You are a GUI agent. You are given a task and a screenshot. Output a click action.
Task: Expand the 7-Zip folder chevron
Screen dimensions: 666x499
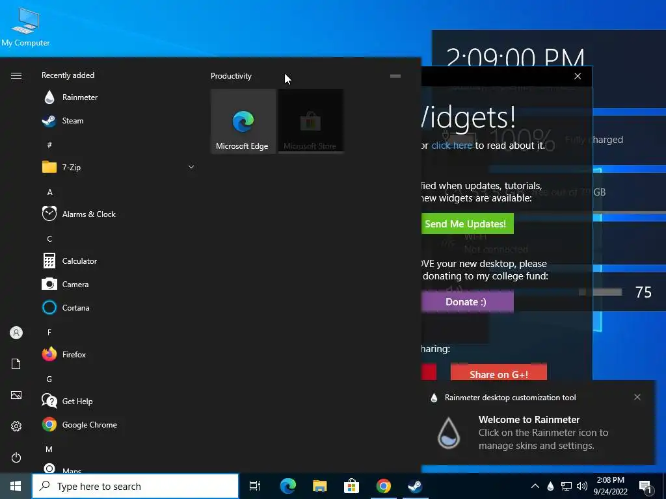tap(191, 167)
